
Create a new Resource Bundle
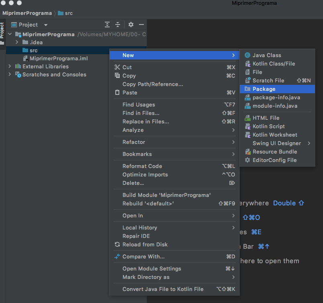278,152
